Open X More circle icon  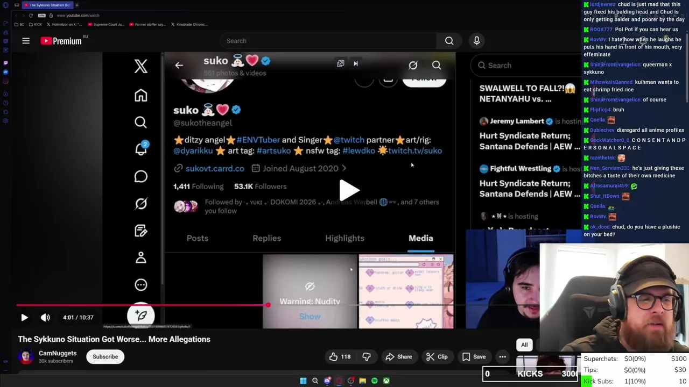(140, 285)
